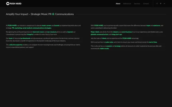Click the highlighted phrase 'test of time'
The height and width of the screenshot is (107, 172).
click(153, 42)
